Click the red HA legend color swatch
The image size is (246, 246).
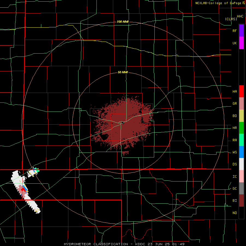click(241, 91)
